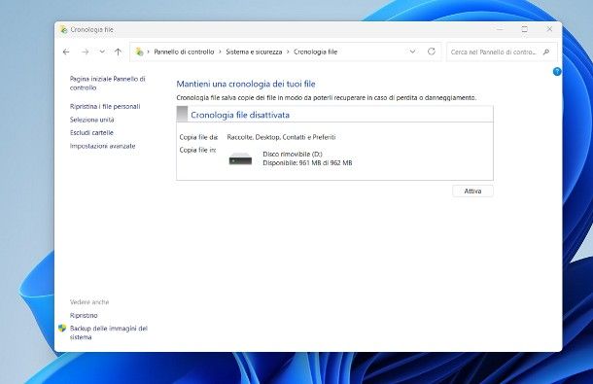Viewport: 593px width, 384px height.
Task: Go back with the left arrow
Action: [66, 52]
